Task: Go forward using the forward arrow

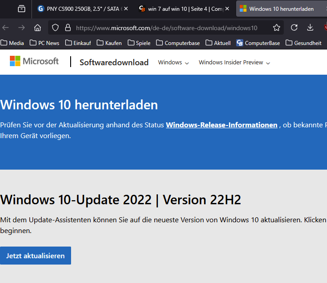Action: pyautogui.click(x=22, y=27)
